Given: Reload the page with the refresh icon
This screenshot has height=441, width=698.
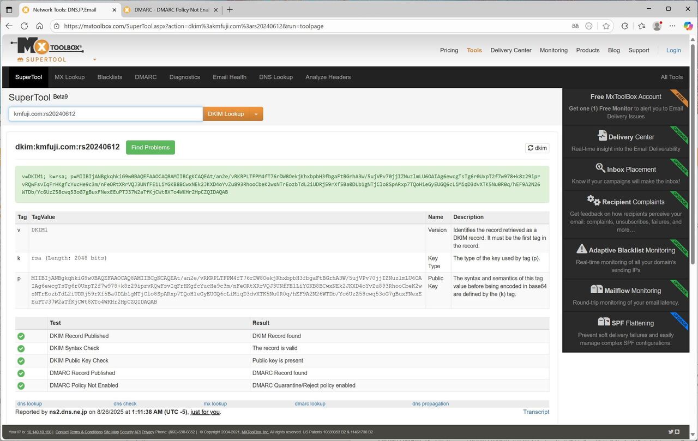Looking at the screenshot, I should pos(24,26).
